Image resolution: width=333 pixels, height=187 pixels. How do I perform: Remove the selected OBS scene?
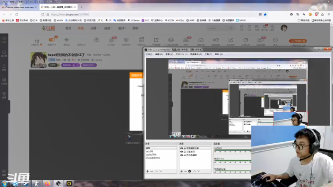pyautogui.click(x=152, y=171)
